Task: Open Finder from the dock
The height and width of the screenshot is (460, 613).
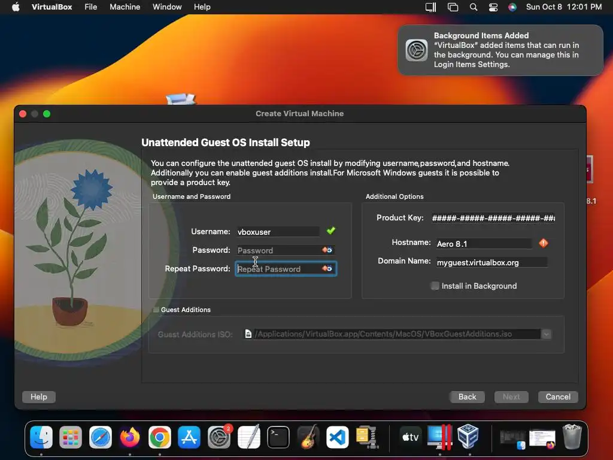Action: [41, 437]
